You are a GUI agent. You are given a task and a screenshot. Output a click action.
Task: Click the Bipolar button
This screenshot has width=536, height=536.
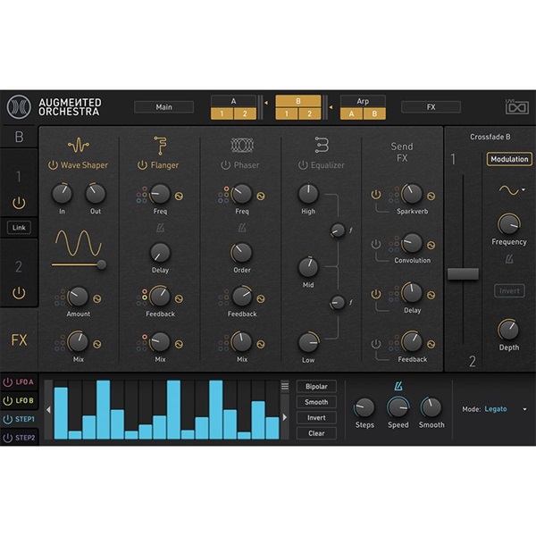pos(316,386)
